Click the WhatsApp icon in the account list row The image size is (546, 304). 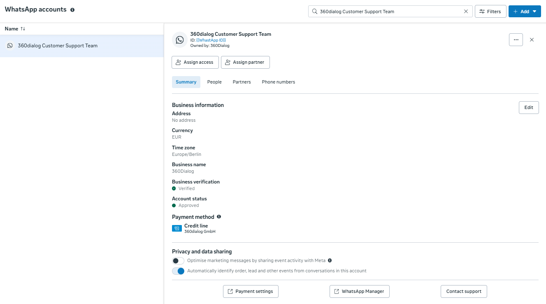pyautogui.click(x=10, y=46)
